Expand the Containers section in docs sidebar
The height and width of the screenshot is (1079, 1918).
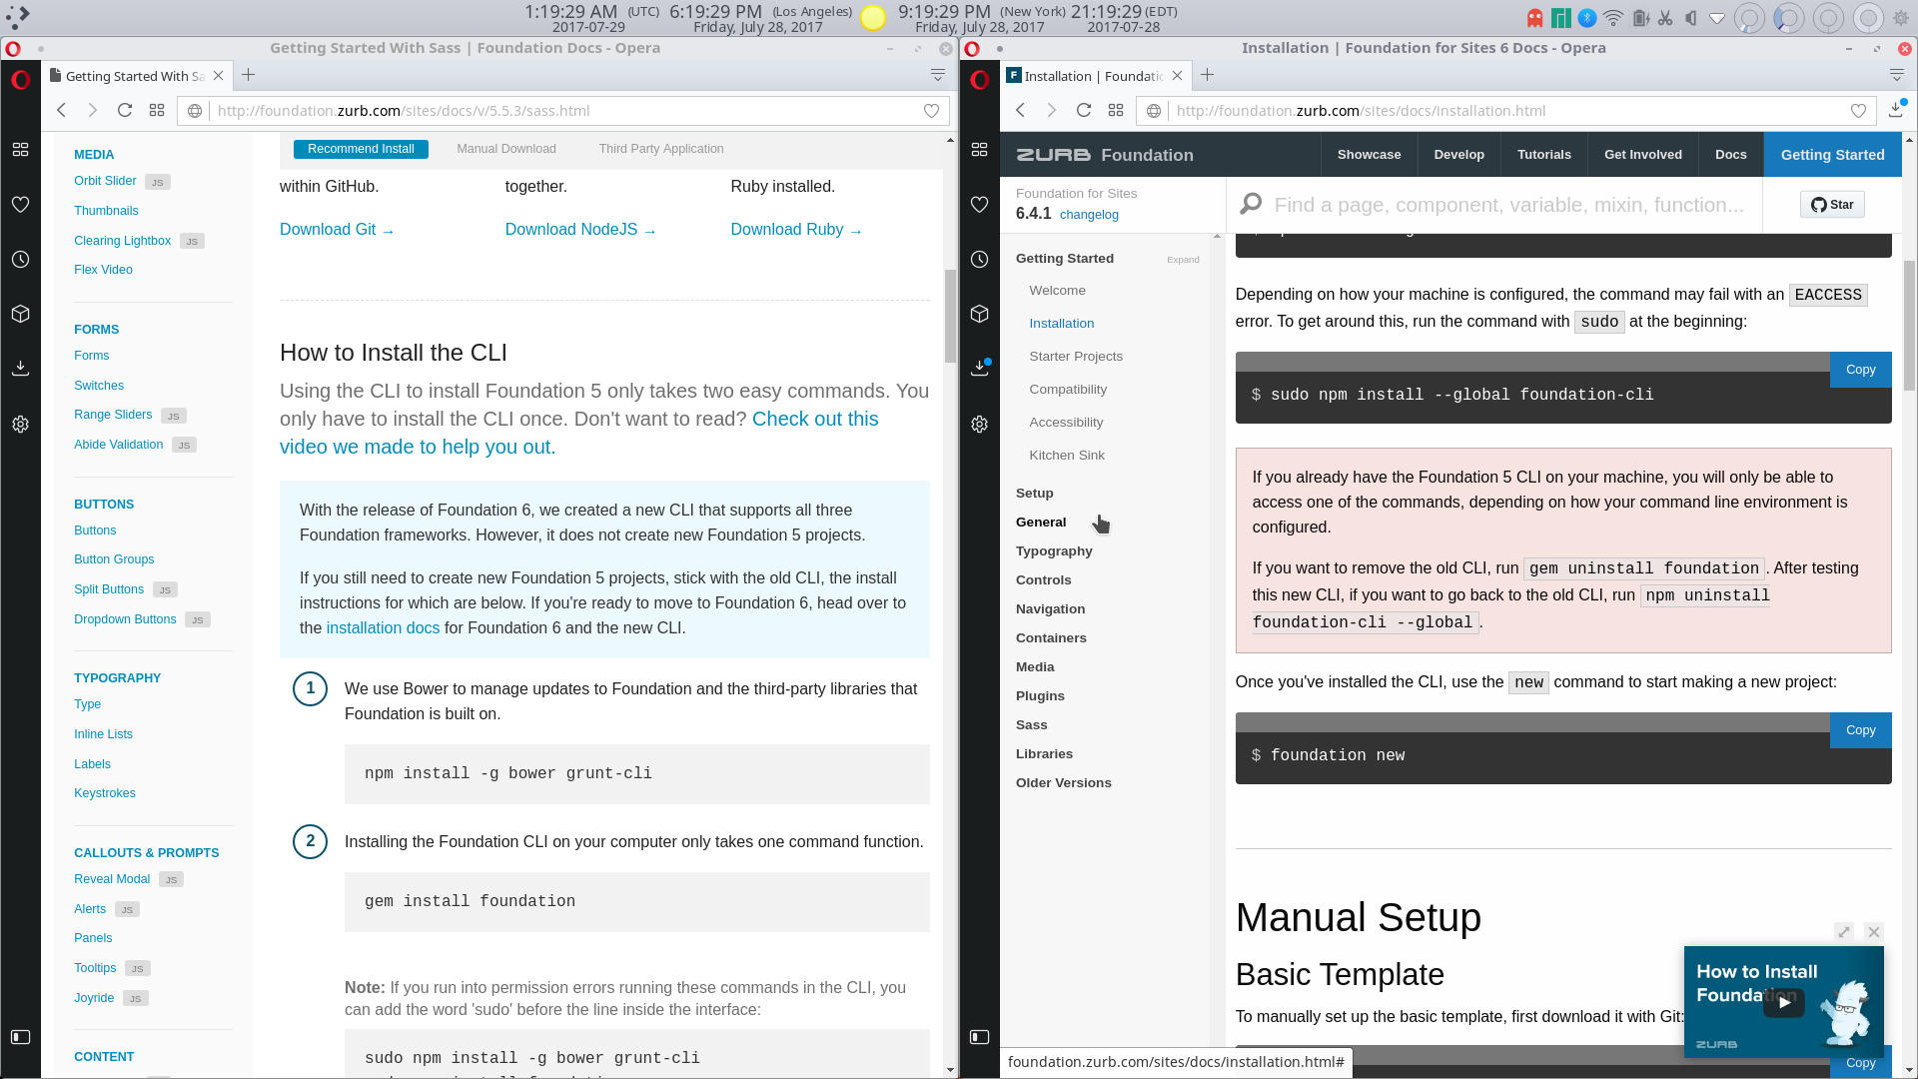(x=1051, y=638)
